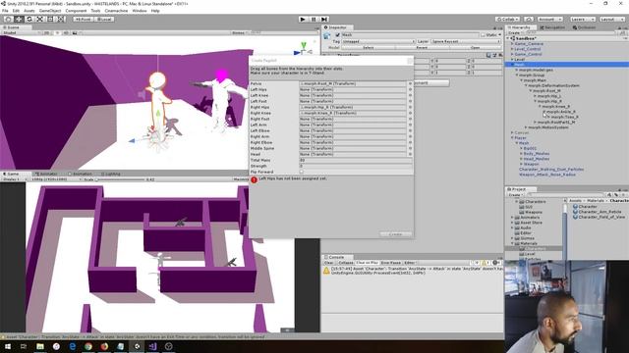
Task: Toggle scene lighting button in Scene view
Action: [x=57, y=32]
